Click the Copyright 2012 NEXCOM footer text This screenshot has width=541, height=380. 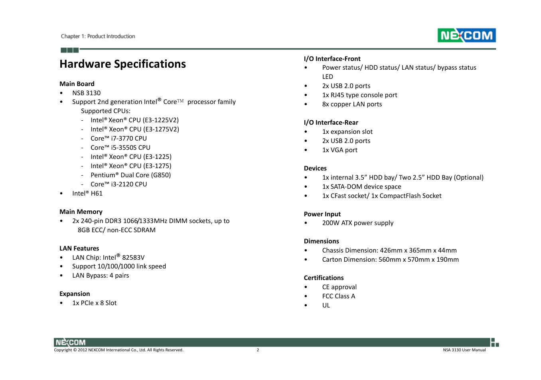(x=118, y=350)
